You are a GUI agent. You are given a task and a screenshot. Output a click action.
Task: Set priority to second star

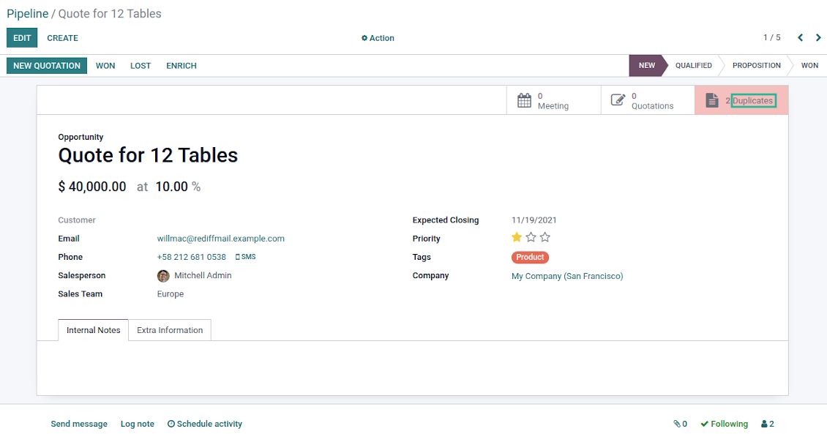coord(531,237)
